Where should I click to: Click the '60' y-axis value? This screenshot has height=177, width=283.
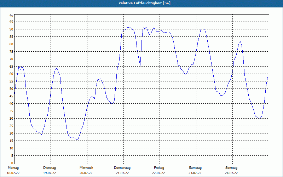coord(11,74)
